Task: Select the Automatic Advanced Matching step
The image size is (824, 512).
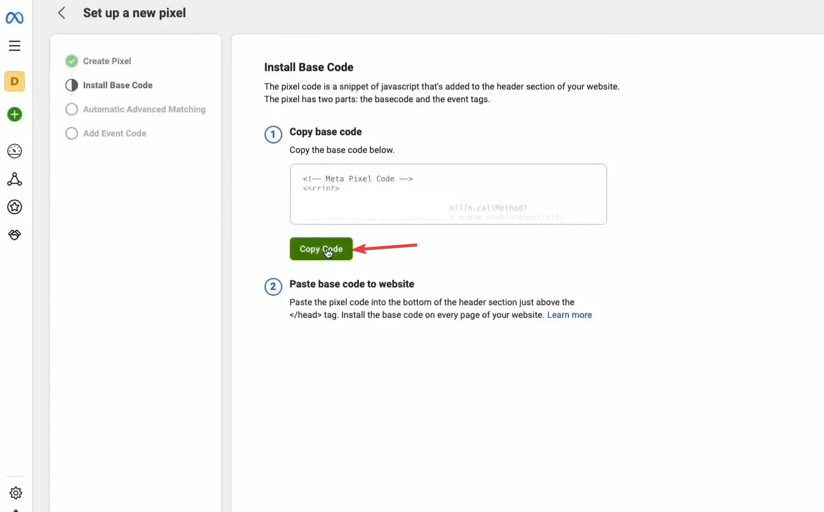Action: click(144, 109)
